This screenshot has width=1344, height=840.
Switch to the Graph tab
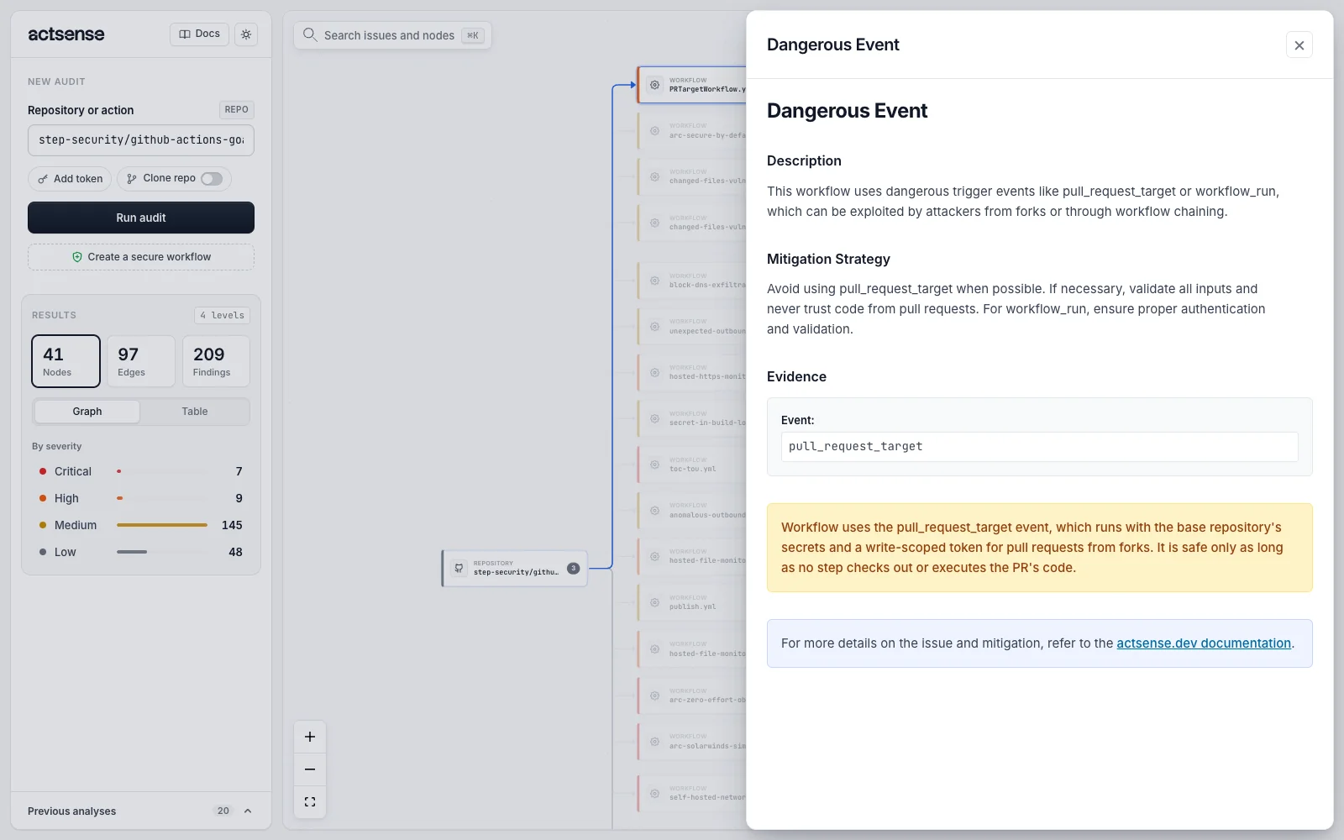(x=87, y=412)
